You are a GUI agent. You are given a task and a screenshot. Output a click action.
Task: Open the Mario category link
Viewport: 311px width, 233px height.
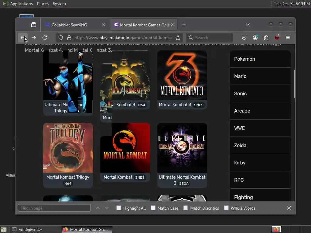[x=260, y=76]
